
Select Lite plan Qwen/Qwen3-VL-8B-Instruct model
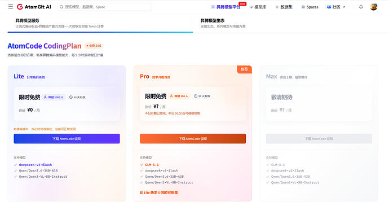pos(43,177)
